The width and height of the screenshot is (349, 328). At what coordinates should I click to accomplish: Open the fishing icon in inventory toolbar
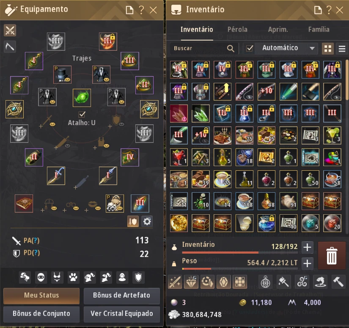[x=320, y=282]
